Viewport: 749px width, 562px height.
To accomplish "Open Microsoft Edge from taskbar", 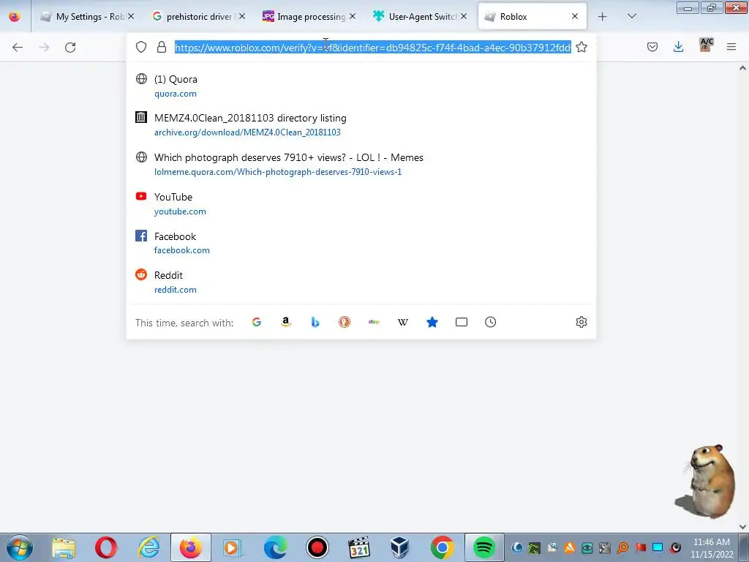I will [x=275, y=547].
